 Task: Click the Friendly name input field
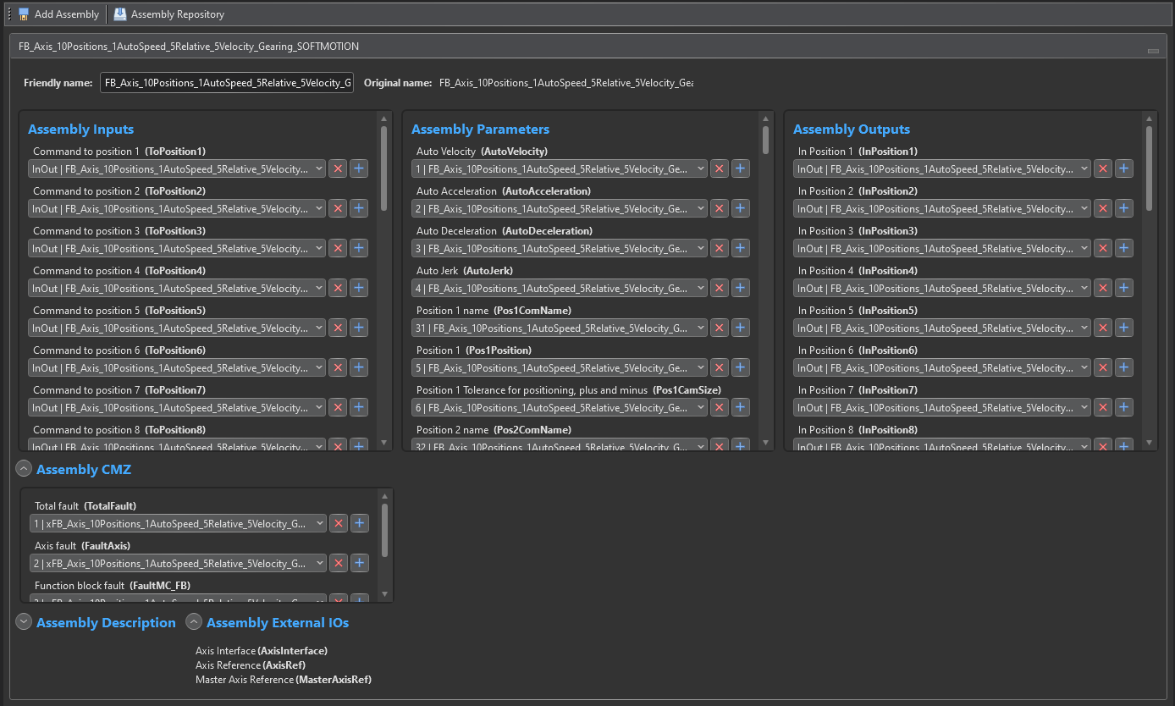(227, 83)
